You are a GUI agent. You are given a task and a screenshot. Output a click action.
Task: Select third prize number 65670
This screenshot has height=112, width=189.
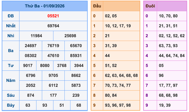pos(76,46)
